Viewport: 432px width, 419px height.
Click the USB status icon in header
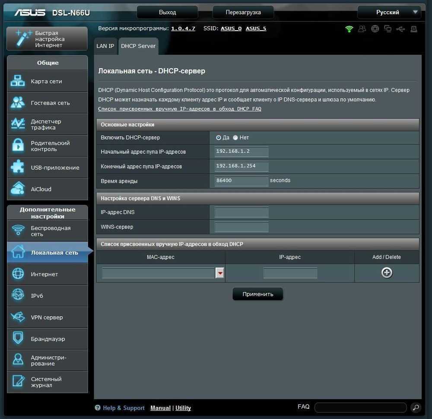pyautogui.click(x=400, y=29)
